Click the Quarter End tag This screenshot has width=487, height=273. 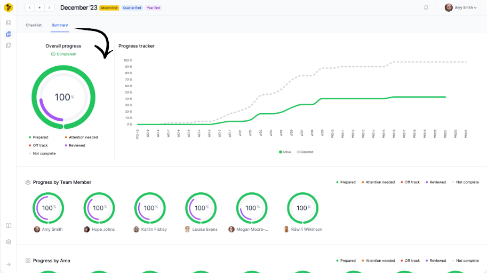132,8
